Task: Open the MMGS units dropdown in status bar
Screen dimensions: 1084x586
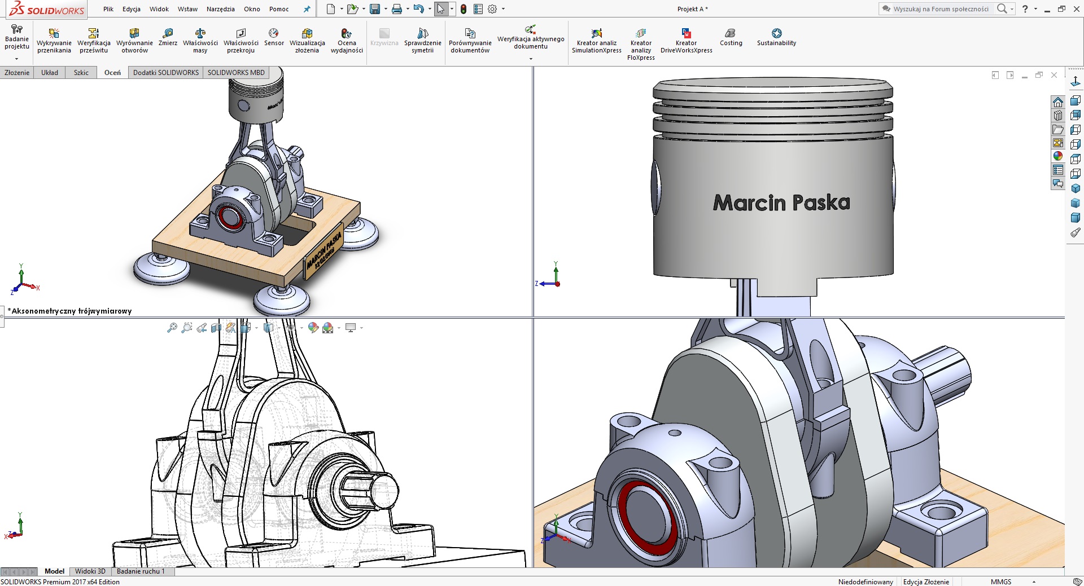Action: pyautogui.click(x=1034, y=581)
